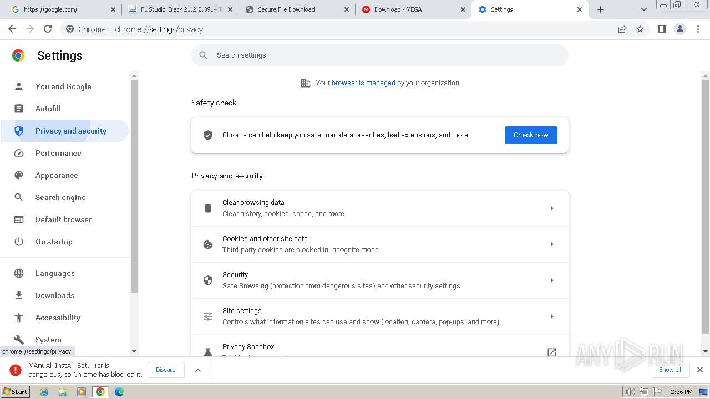Viewport: 710px width, 399px height.
Task: Click the red danger warning icon in download bar
Action: pos(16,370)
